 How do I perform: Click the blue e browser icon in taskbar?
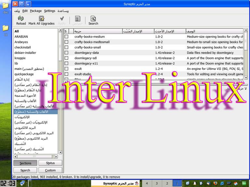(222, 183)
